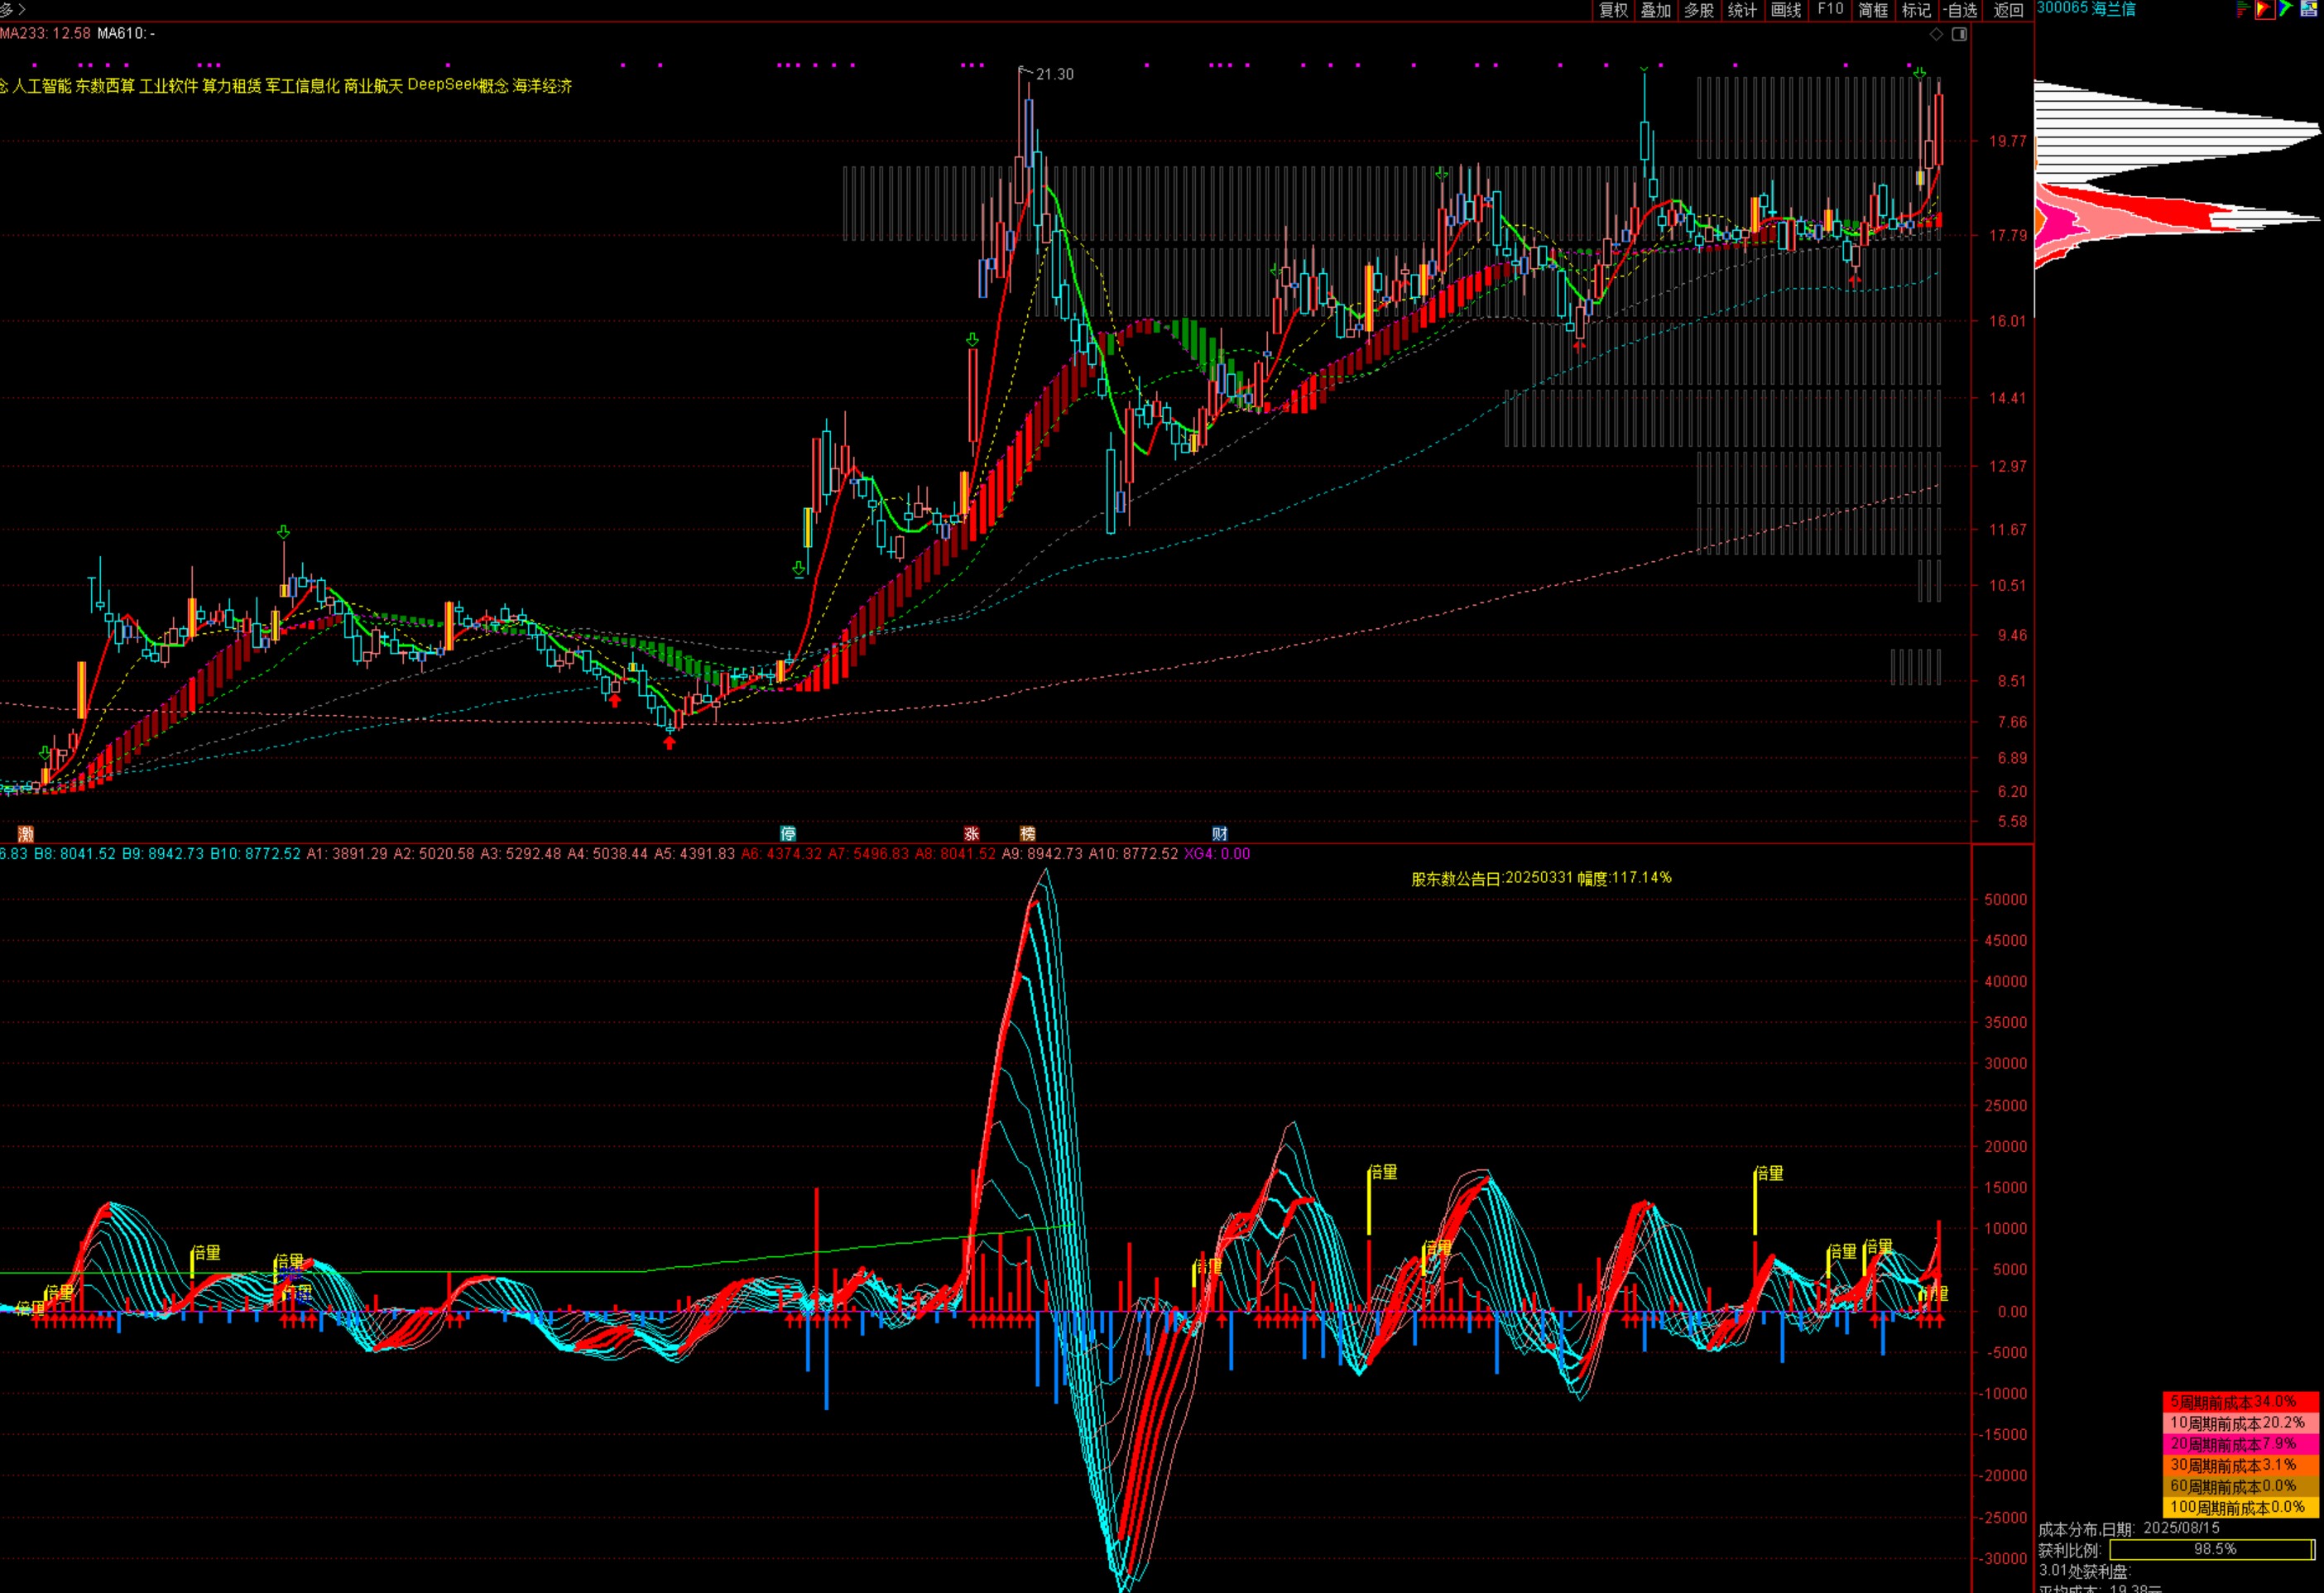Click the 海洋经济 concept tag
2324x1593 pixels.
(543, 86)
